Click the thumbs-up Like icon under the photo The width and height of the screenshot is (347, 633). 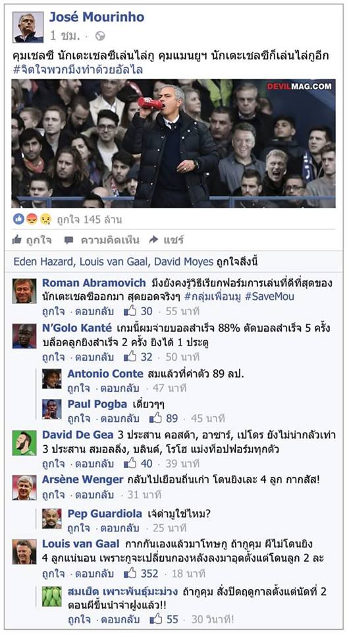tap(17, 240)
